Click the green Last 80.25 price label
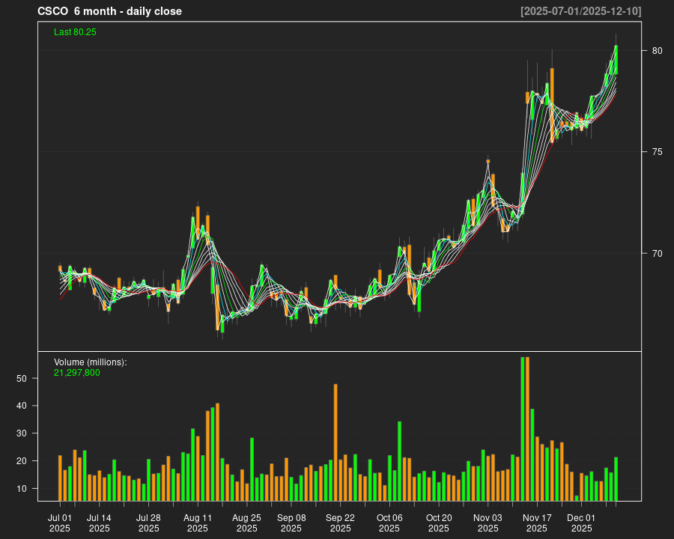This screenshot has width=674, height=539. (x=75, y=32)
